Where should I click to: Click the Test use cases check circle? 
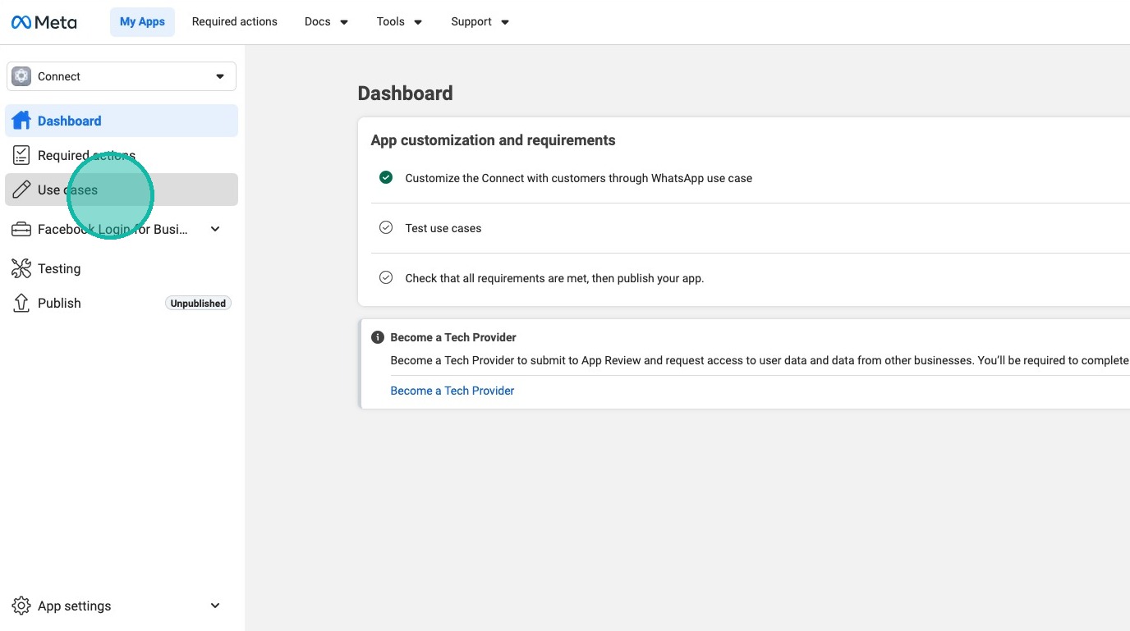pos(386,227)
